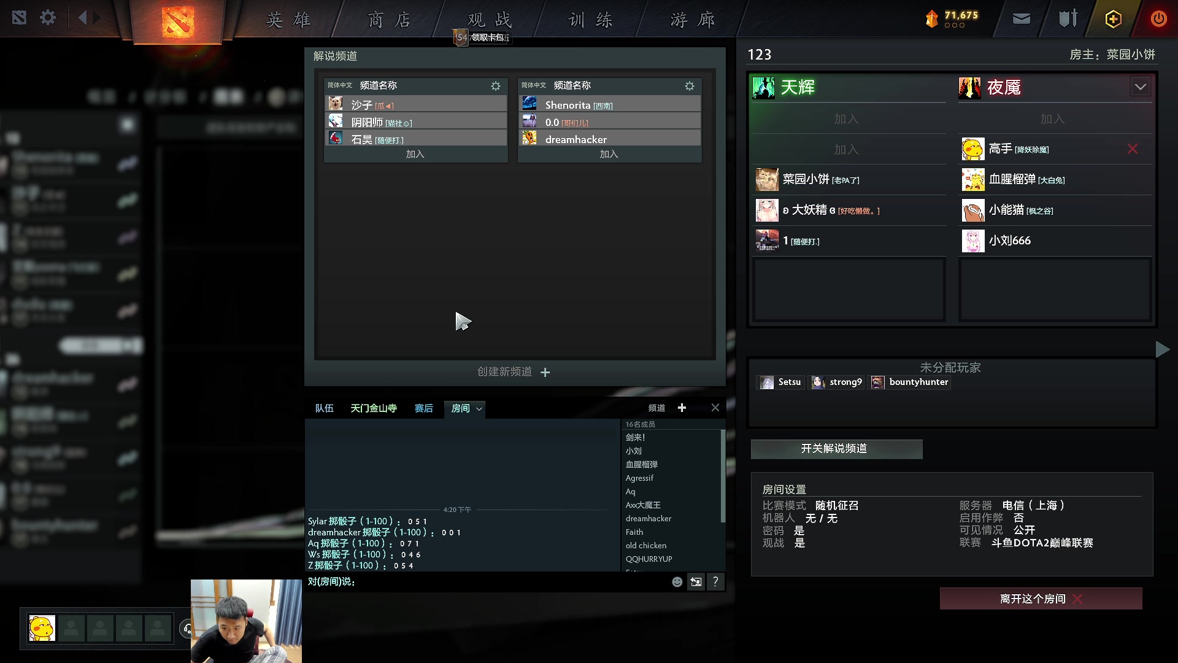Open the mail inbox icon
The height and width of the screenshot is (663, 1178).
coord(1021,19)
